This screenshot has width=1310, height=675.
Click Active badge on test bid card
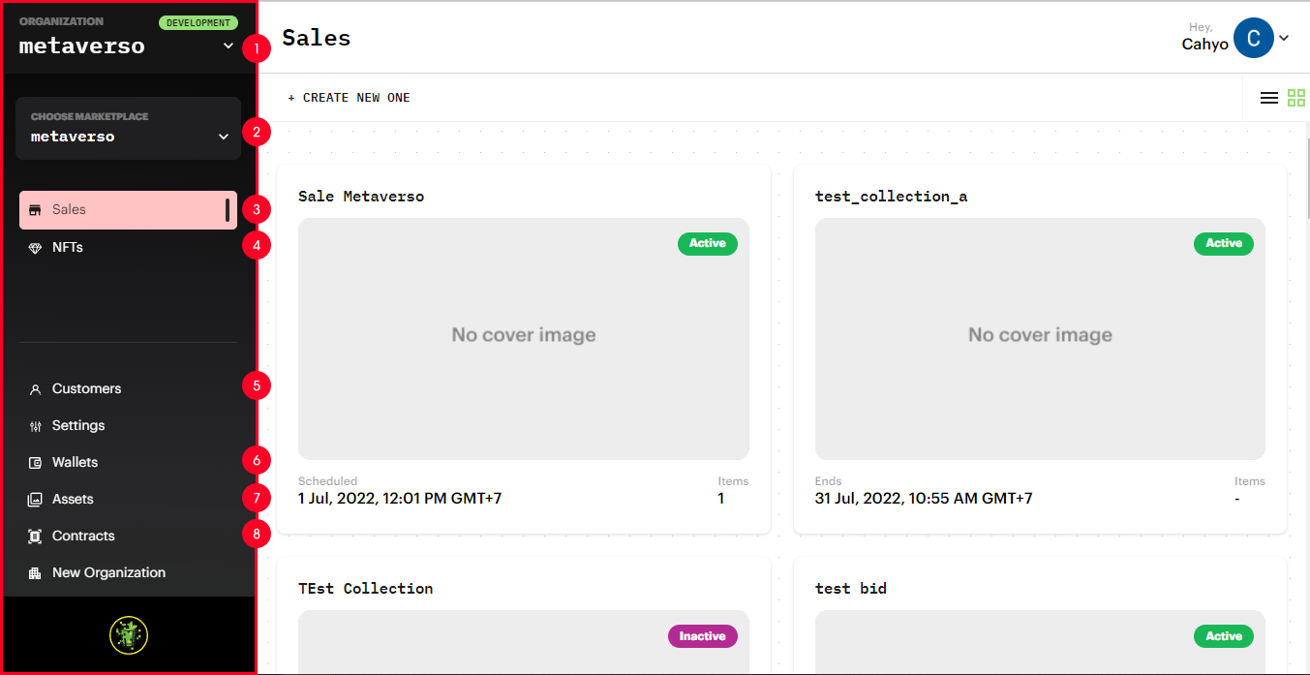tap(1224, 636)
